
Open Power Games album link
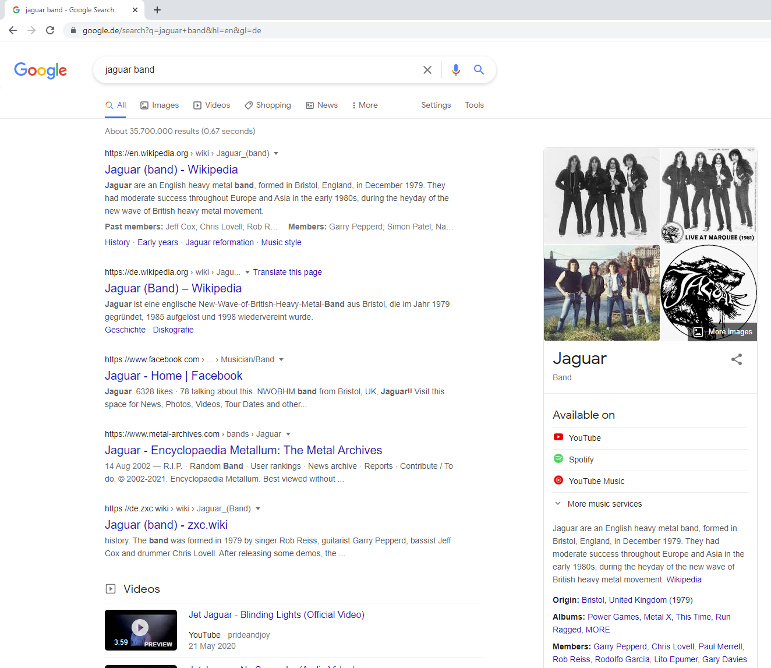tap(613, 617)
